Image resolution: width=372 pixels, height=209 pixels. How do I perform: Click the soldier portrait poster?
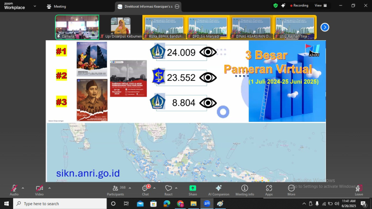tap(92, 100)
